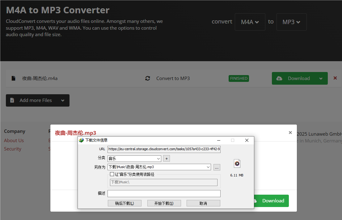The width and height of the screenshot is (342, 220).
Task: Click the MP3 file type icon above 6.11 MB
Action: 237,163
